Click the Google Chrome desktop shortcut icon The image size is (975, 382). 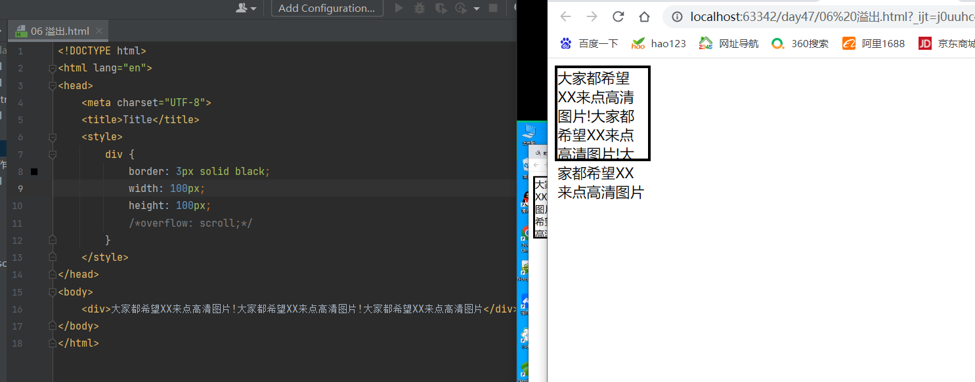point(526,239)
